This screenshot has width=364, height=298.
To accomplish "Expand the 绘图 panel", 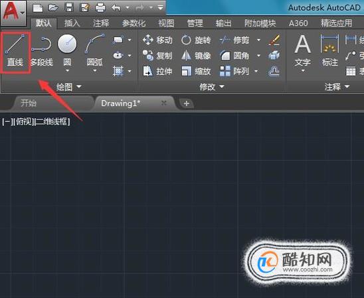I will (69, 87).
